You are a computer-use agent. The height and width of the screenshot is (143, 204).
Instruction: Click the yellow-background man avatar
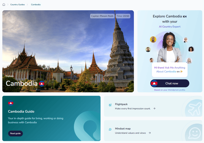pyautogui.click(x=153, y=40)
